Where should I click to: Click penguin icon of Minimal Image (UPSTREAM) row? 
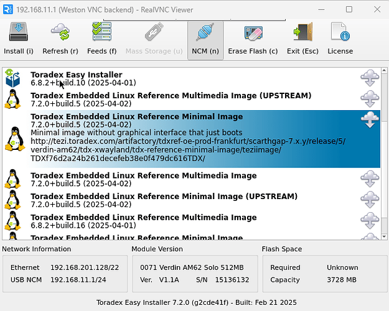[12, 200]
